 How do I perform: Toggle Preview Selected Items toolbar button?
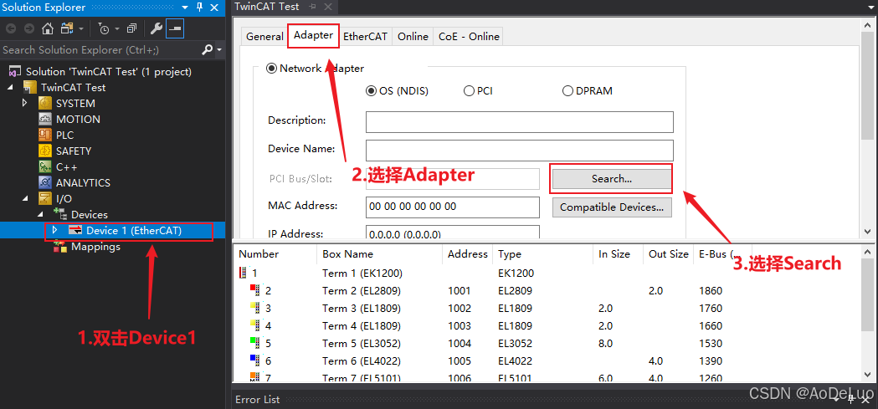175,28
